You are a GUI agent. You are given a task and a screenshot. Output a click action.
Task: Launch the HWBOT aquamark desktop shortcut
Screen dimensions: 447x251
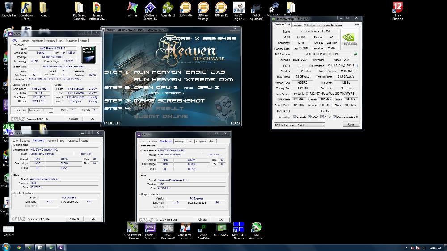256,11
